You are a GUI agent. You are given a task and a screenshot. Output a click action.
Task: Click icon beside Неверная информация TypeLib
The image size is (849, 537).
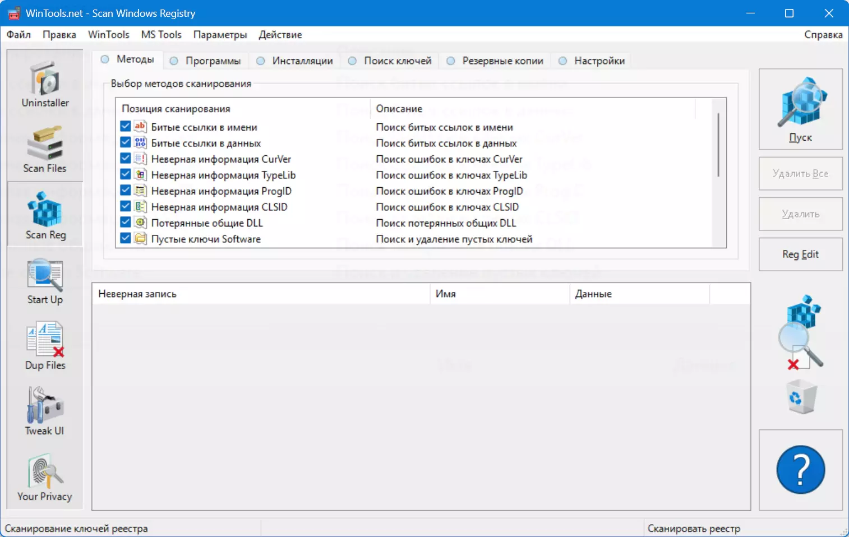140,174
